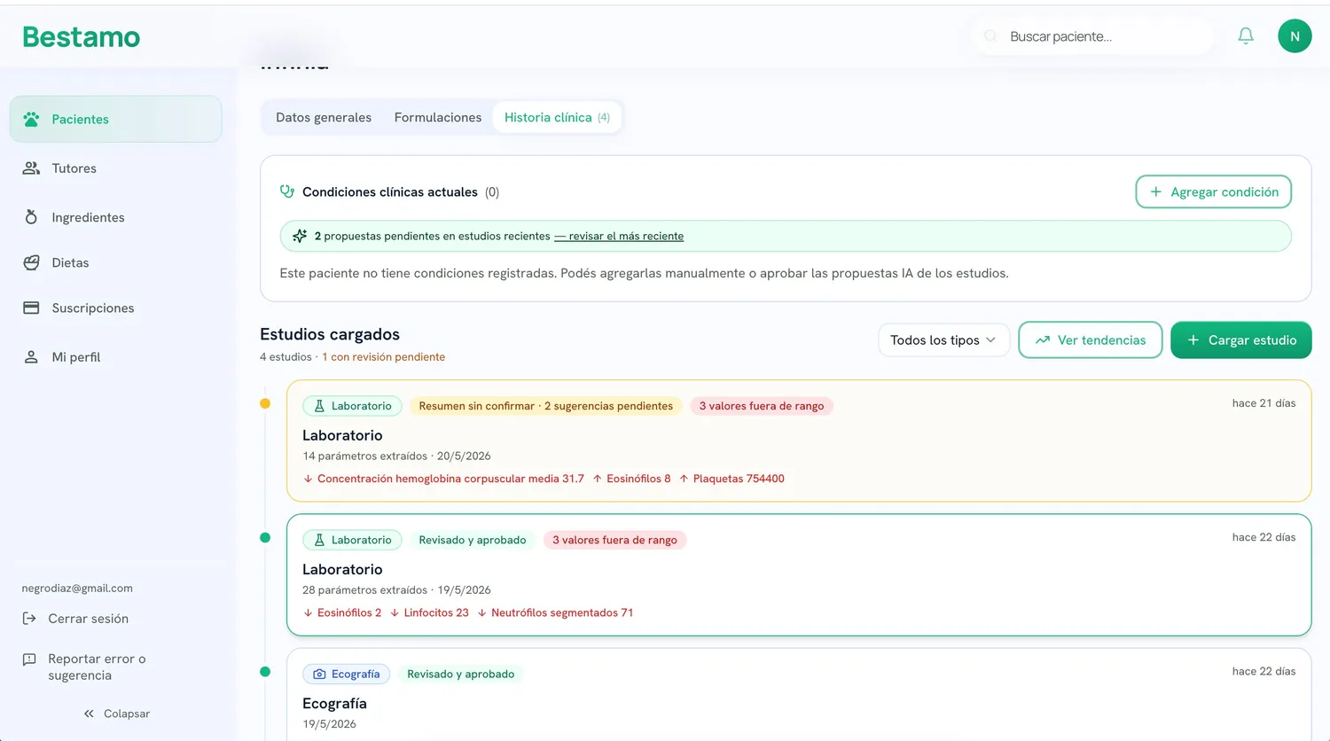Go to Pacientes in sidebar
Screen dimensions: 1330x741
coord(115,119)
